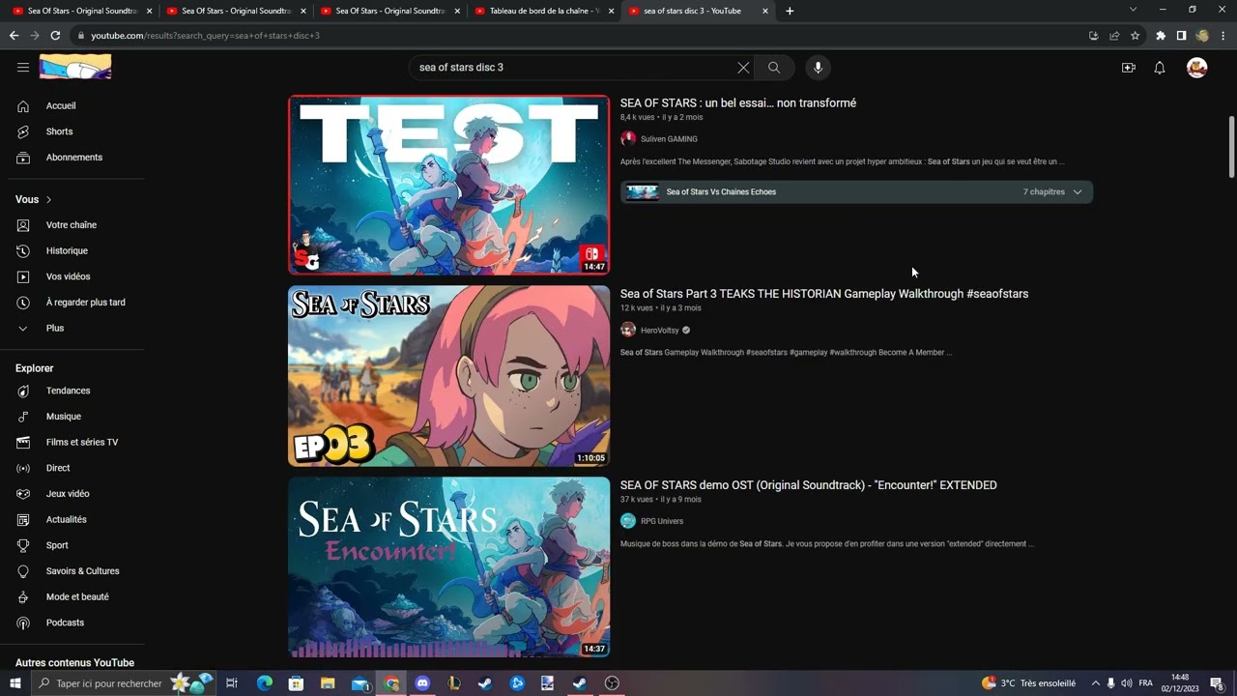Open the taskbar volume icon
The image size is (1237, 696).
coord(1127,683)
